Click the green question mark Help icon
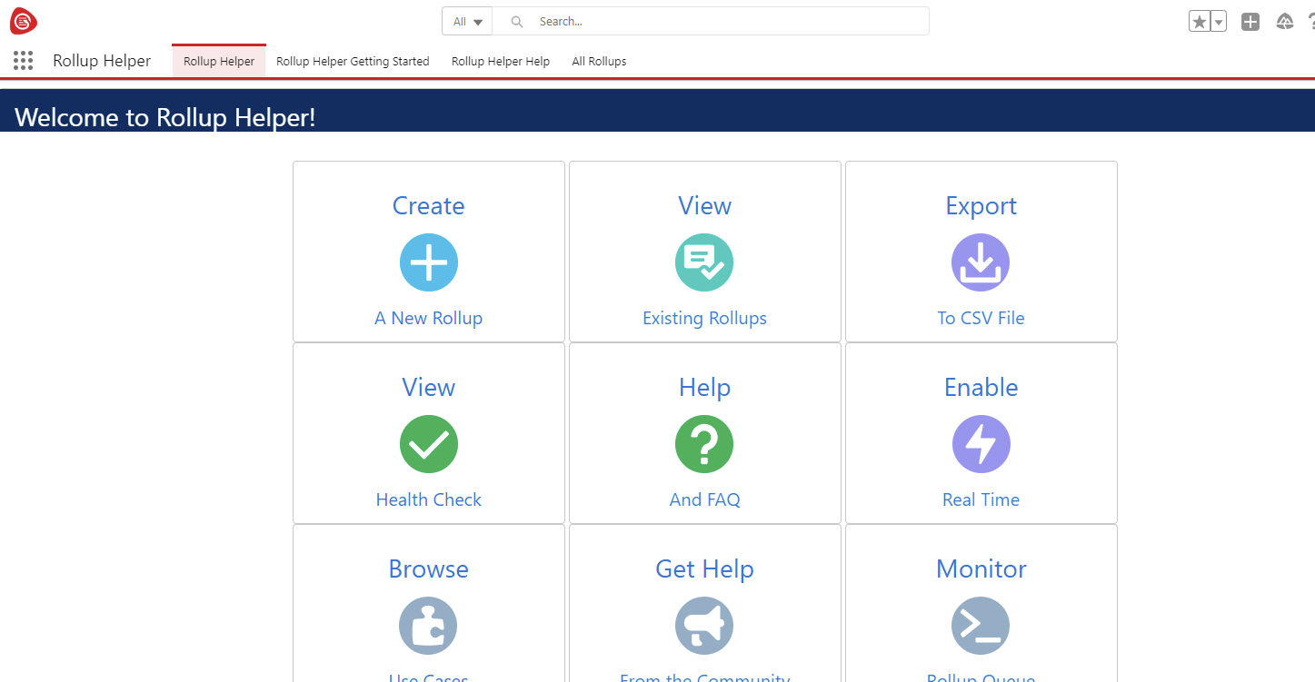Image resolution: width=1315 pixels, height=682 pixels. 704,444
